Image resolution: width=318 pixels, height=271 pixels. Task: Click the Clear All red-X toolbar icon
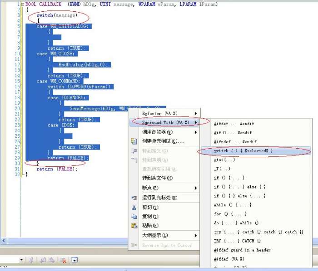[x=63, y=260]
